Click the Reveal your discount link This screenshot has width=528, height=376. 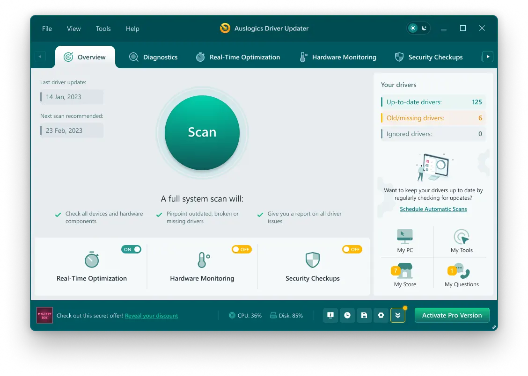click(151, 316)
